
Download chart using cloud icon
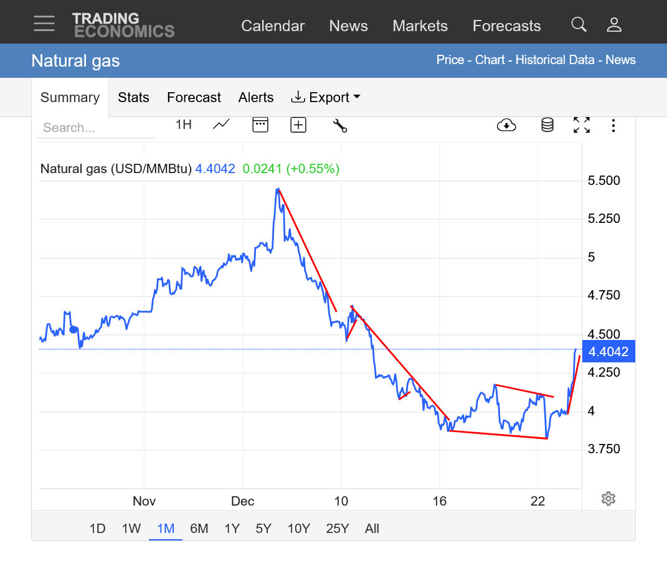[506, 125]
